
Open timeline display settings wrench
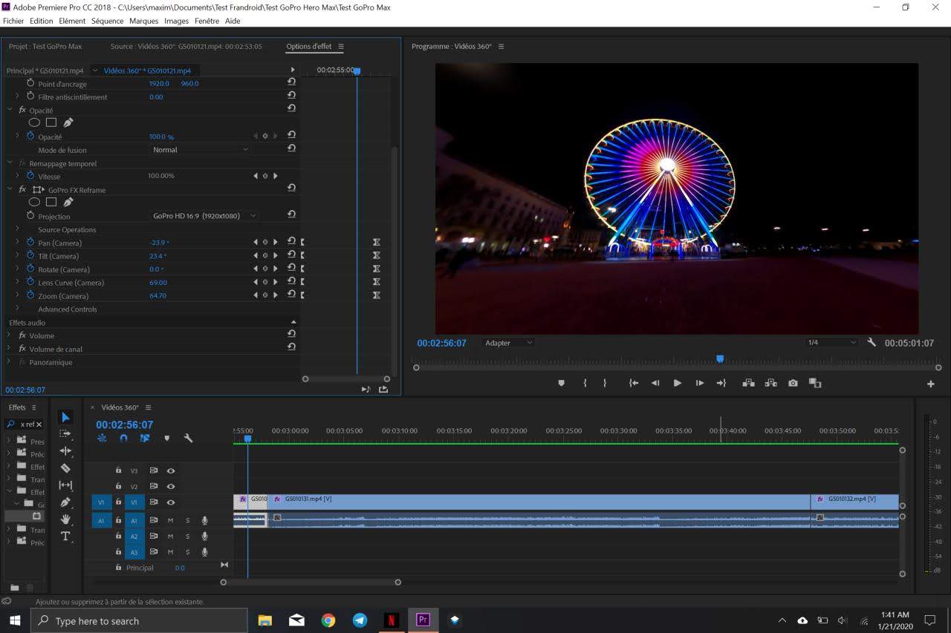click(188, 439)
